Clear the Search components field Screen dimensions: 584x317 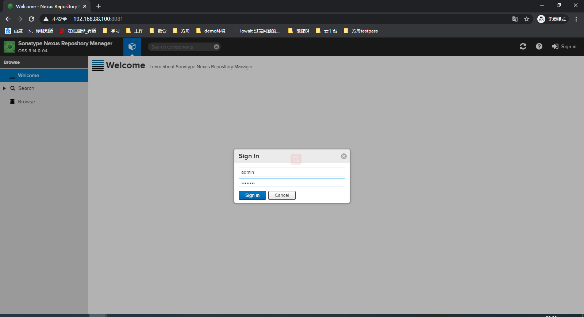216,47
